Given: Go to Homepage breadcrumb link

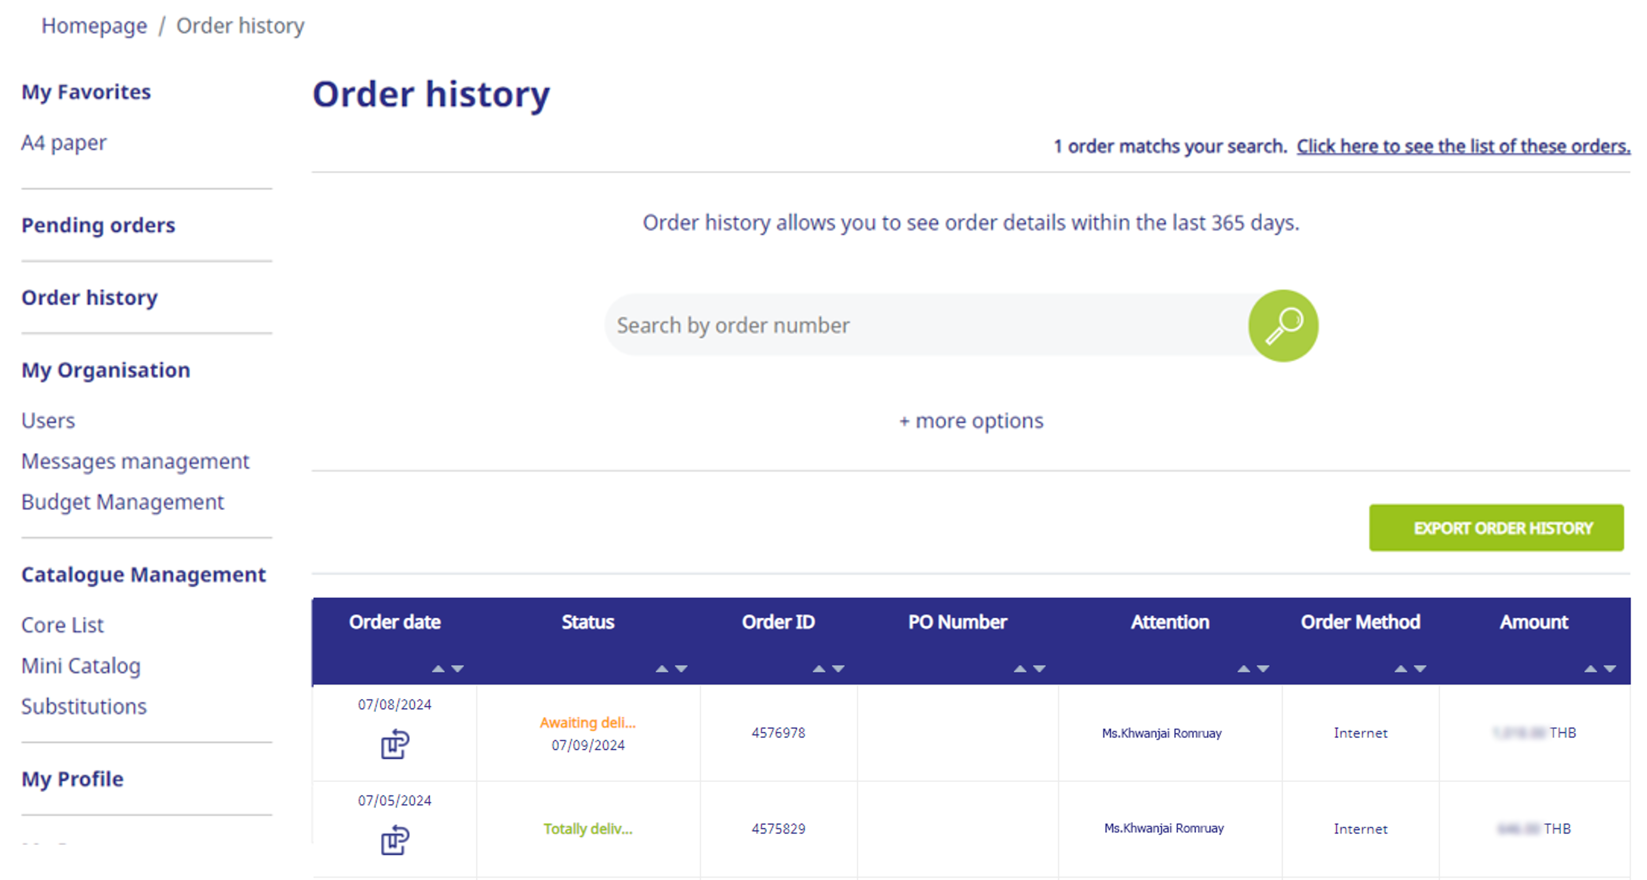Looking at the screenshot, I should [94, 26].
